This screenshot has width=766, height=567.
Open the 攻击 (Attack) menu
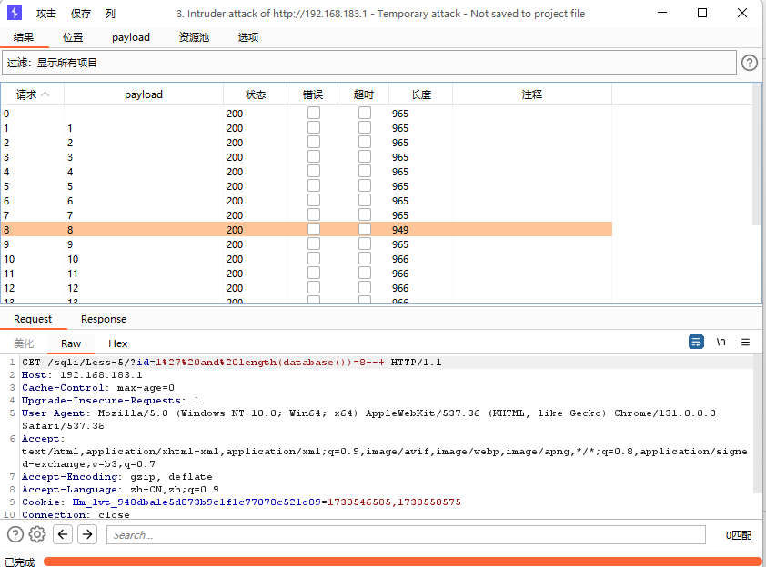pos(46,14)
